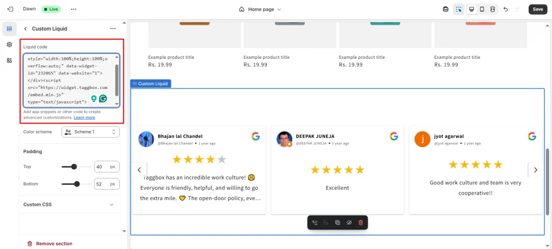Open the Color scheme dropdown

click(x=91, y=132)
